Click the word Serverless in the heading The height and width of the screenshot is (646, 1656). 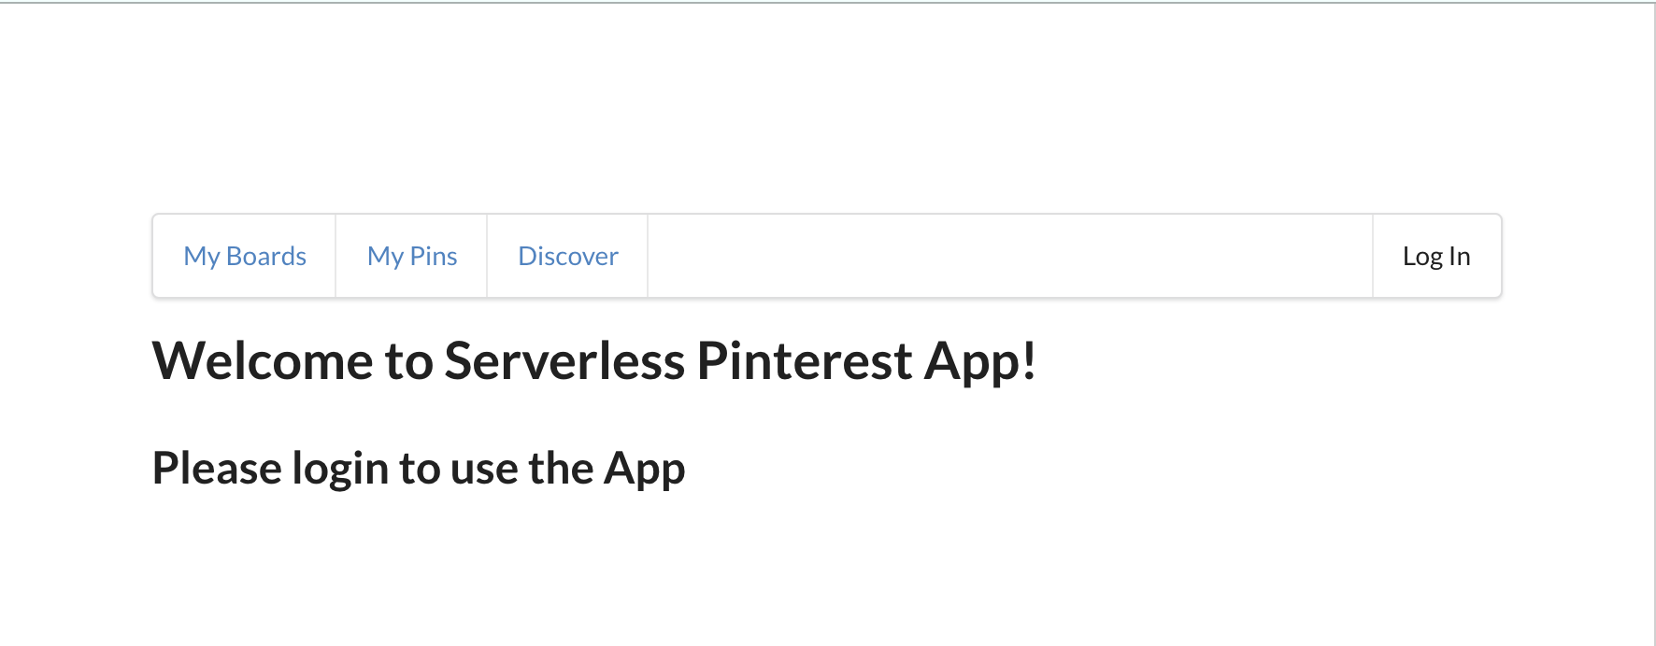tap(564, 361)
